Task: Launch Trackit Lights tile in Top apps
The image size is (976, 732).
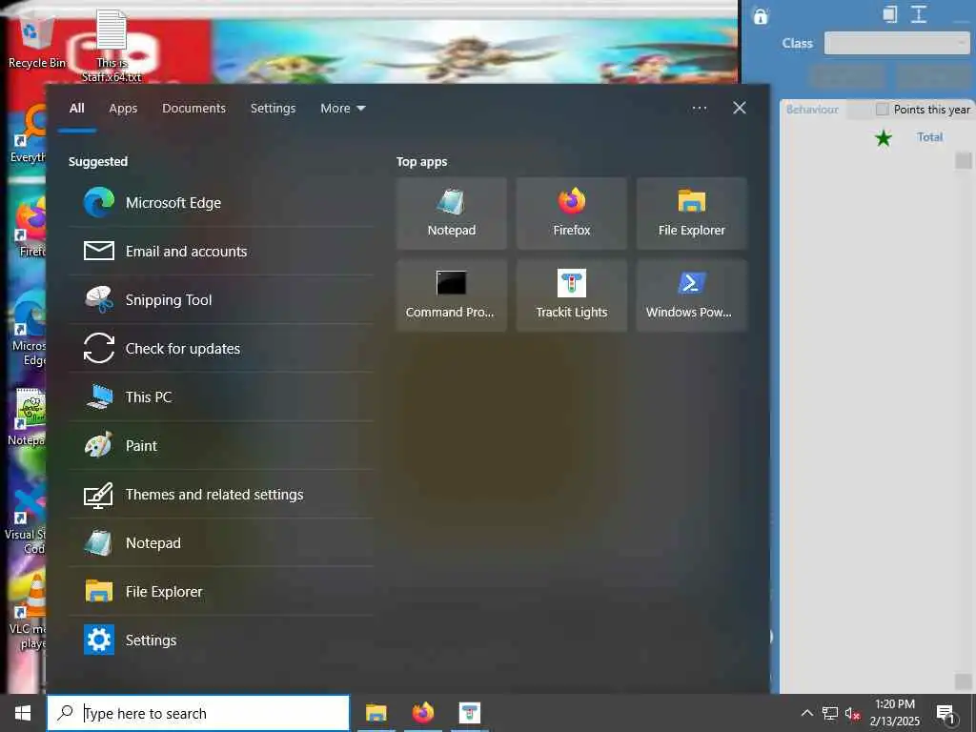Action: (572, 295)
